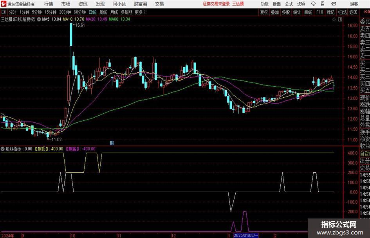Open the 资讯 menu

(x=83, y=4)
